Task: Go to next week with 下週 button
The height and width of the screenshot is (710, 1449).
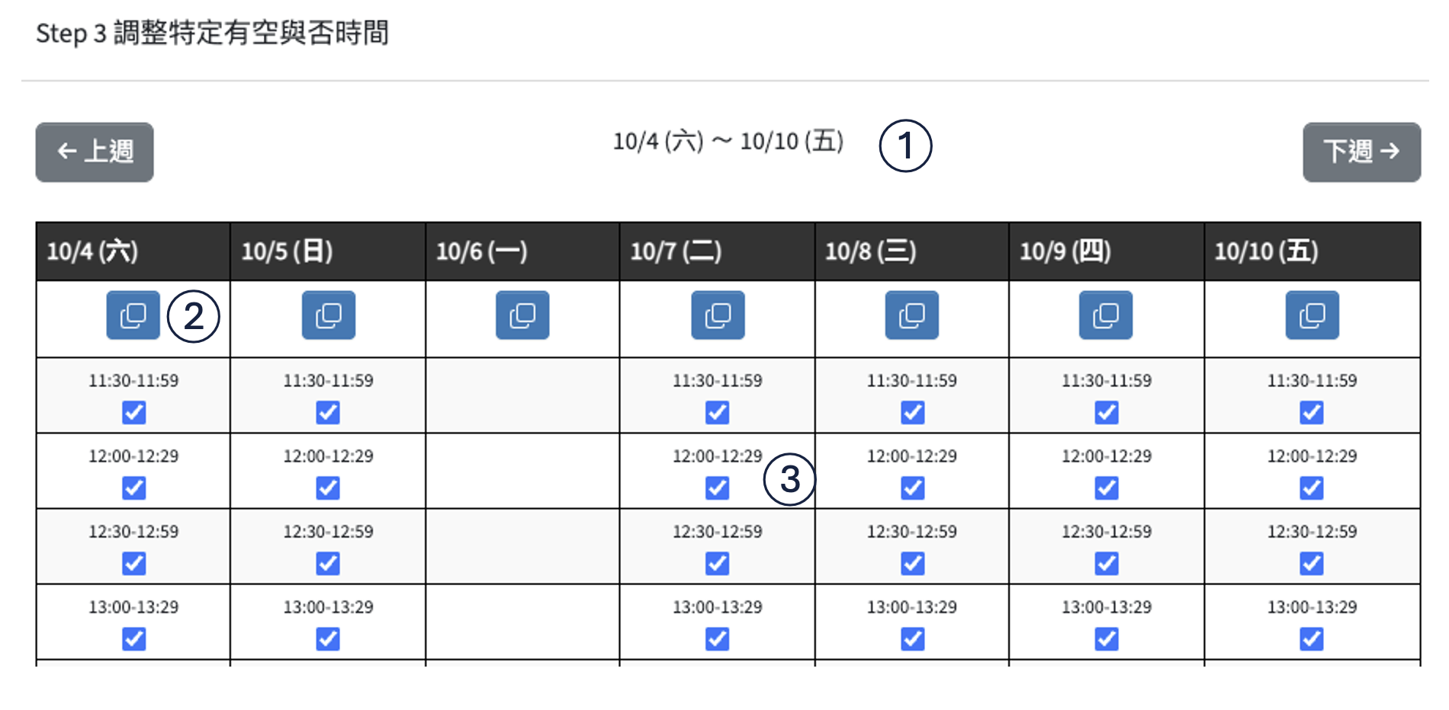Action: click(x=1361, y=152)
